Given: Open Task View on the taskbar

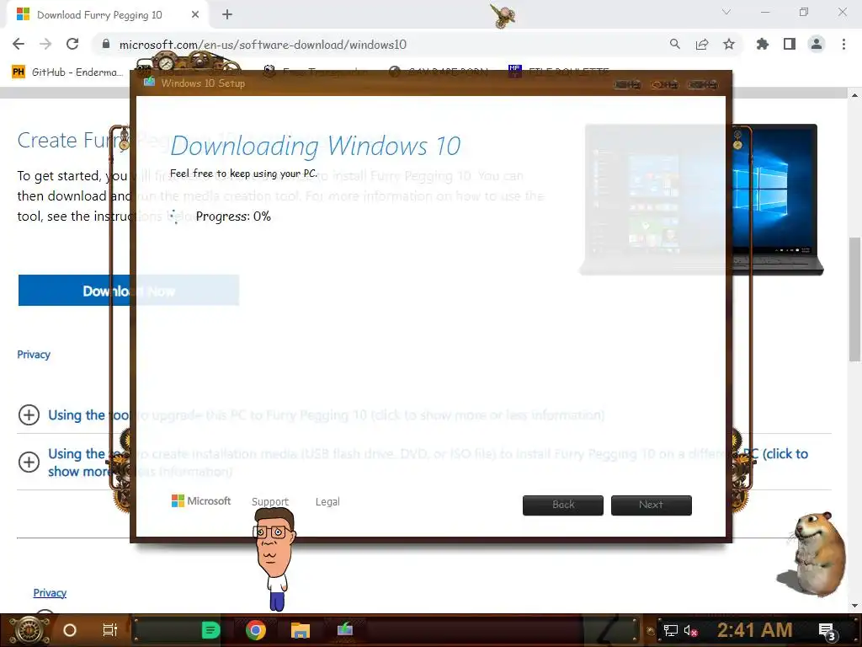Looking at the screenshot, I should point(110,630).
